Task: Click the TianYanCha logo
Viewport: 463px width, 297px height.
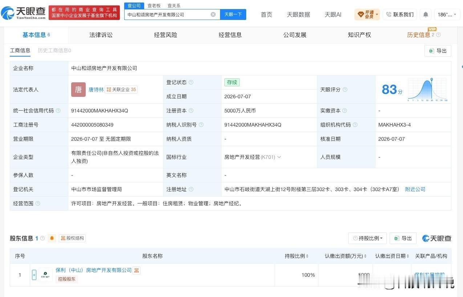Action: click(23, 13)
